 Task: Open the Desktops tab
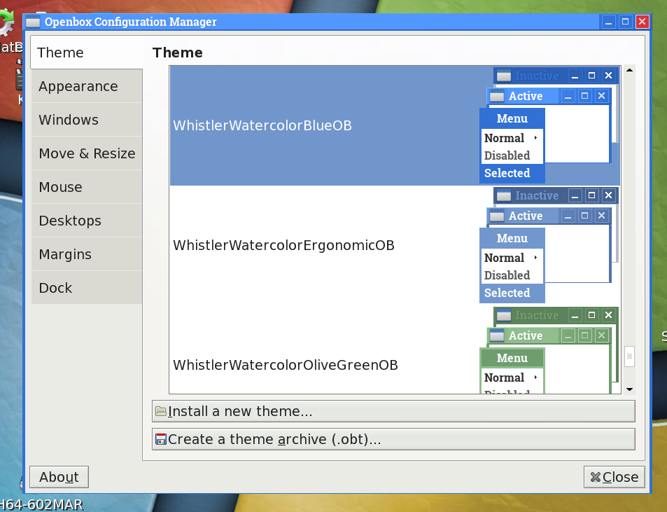pyautogui.click(x=70, y=221)
